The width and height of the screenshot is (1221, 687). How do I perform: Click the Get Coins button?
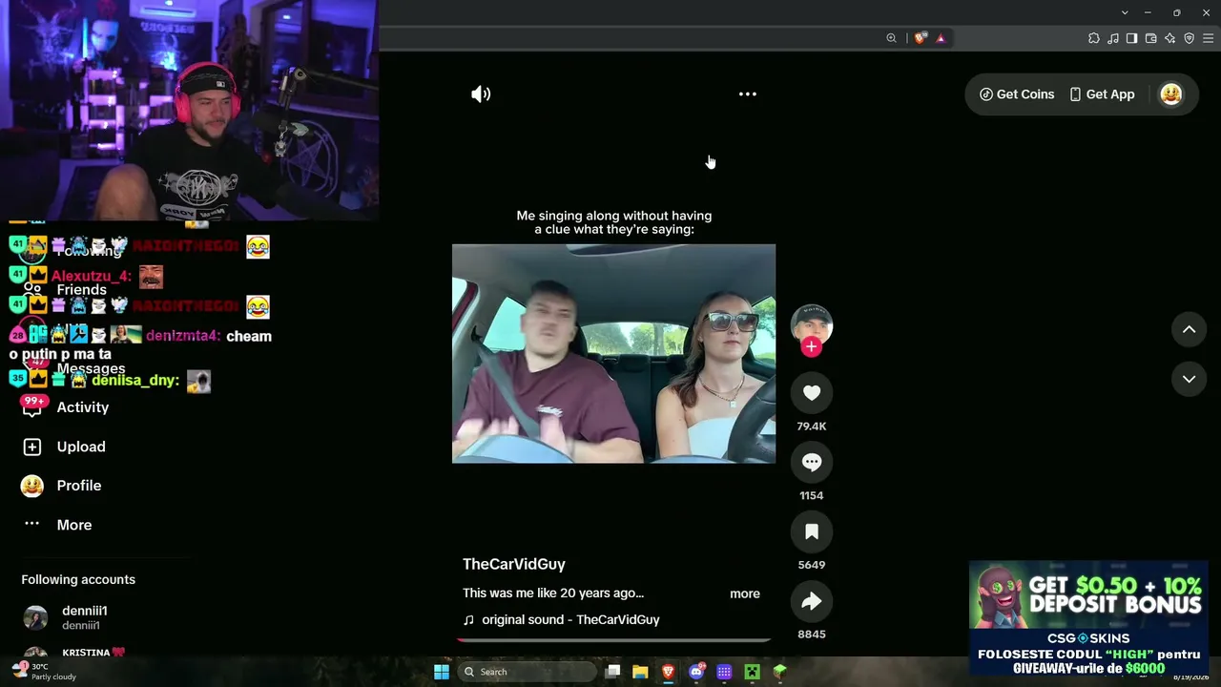coord(1017,94)
